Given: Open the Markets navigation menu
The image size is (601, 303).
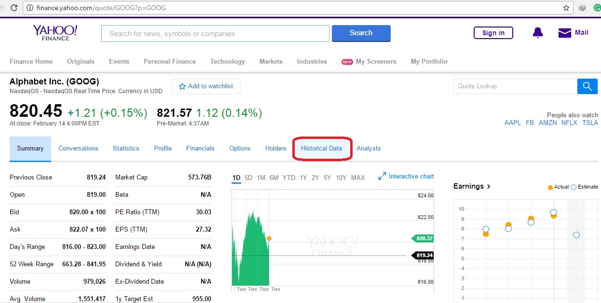Looking at the screenshot, I should click(x=271, y=62).
